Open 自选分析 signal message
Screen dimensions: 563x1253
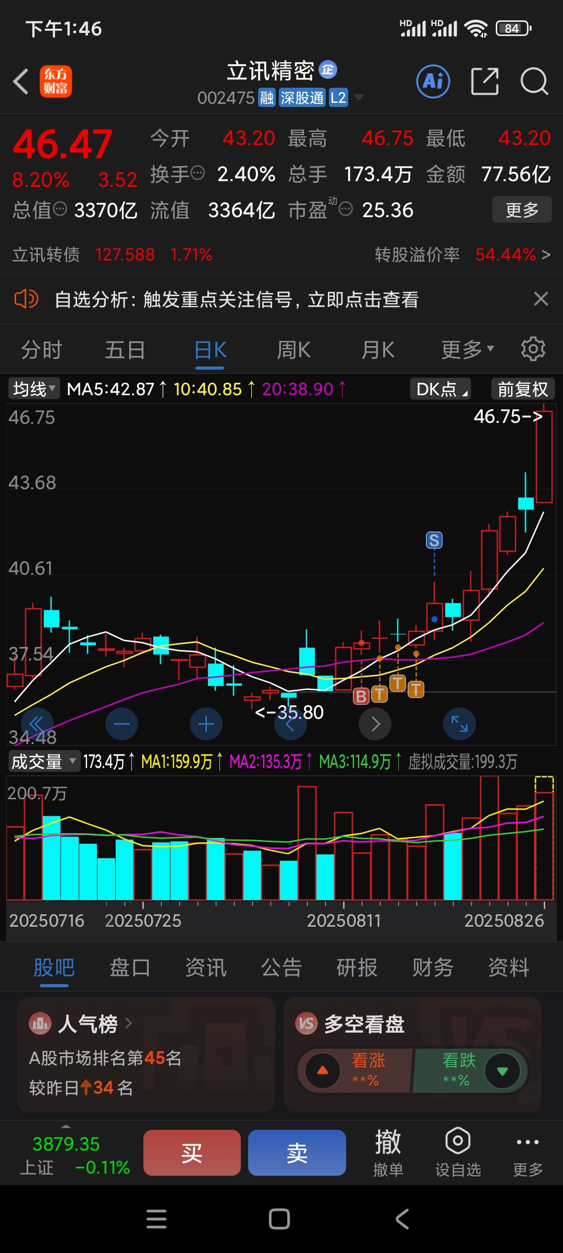[x=237, y=299]
